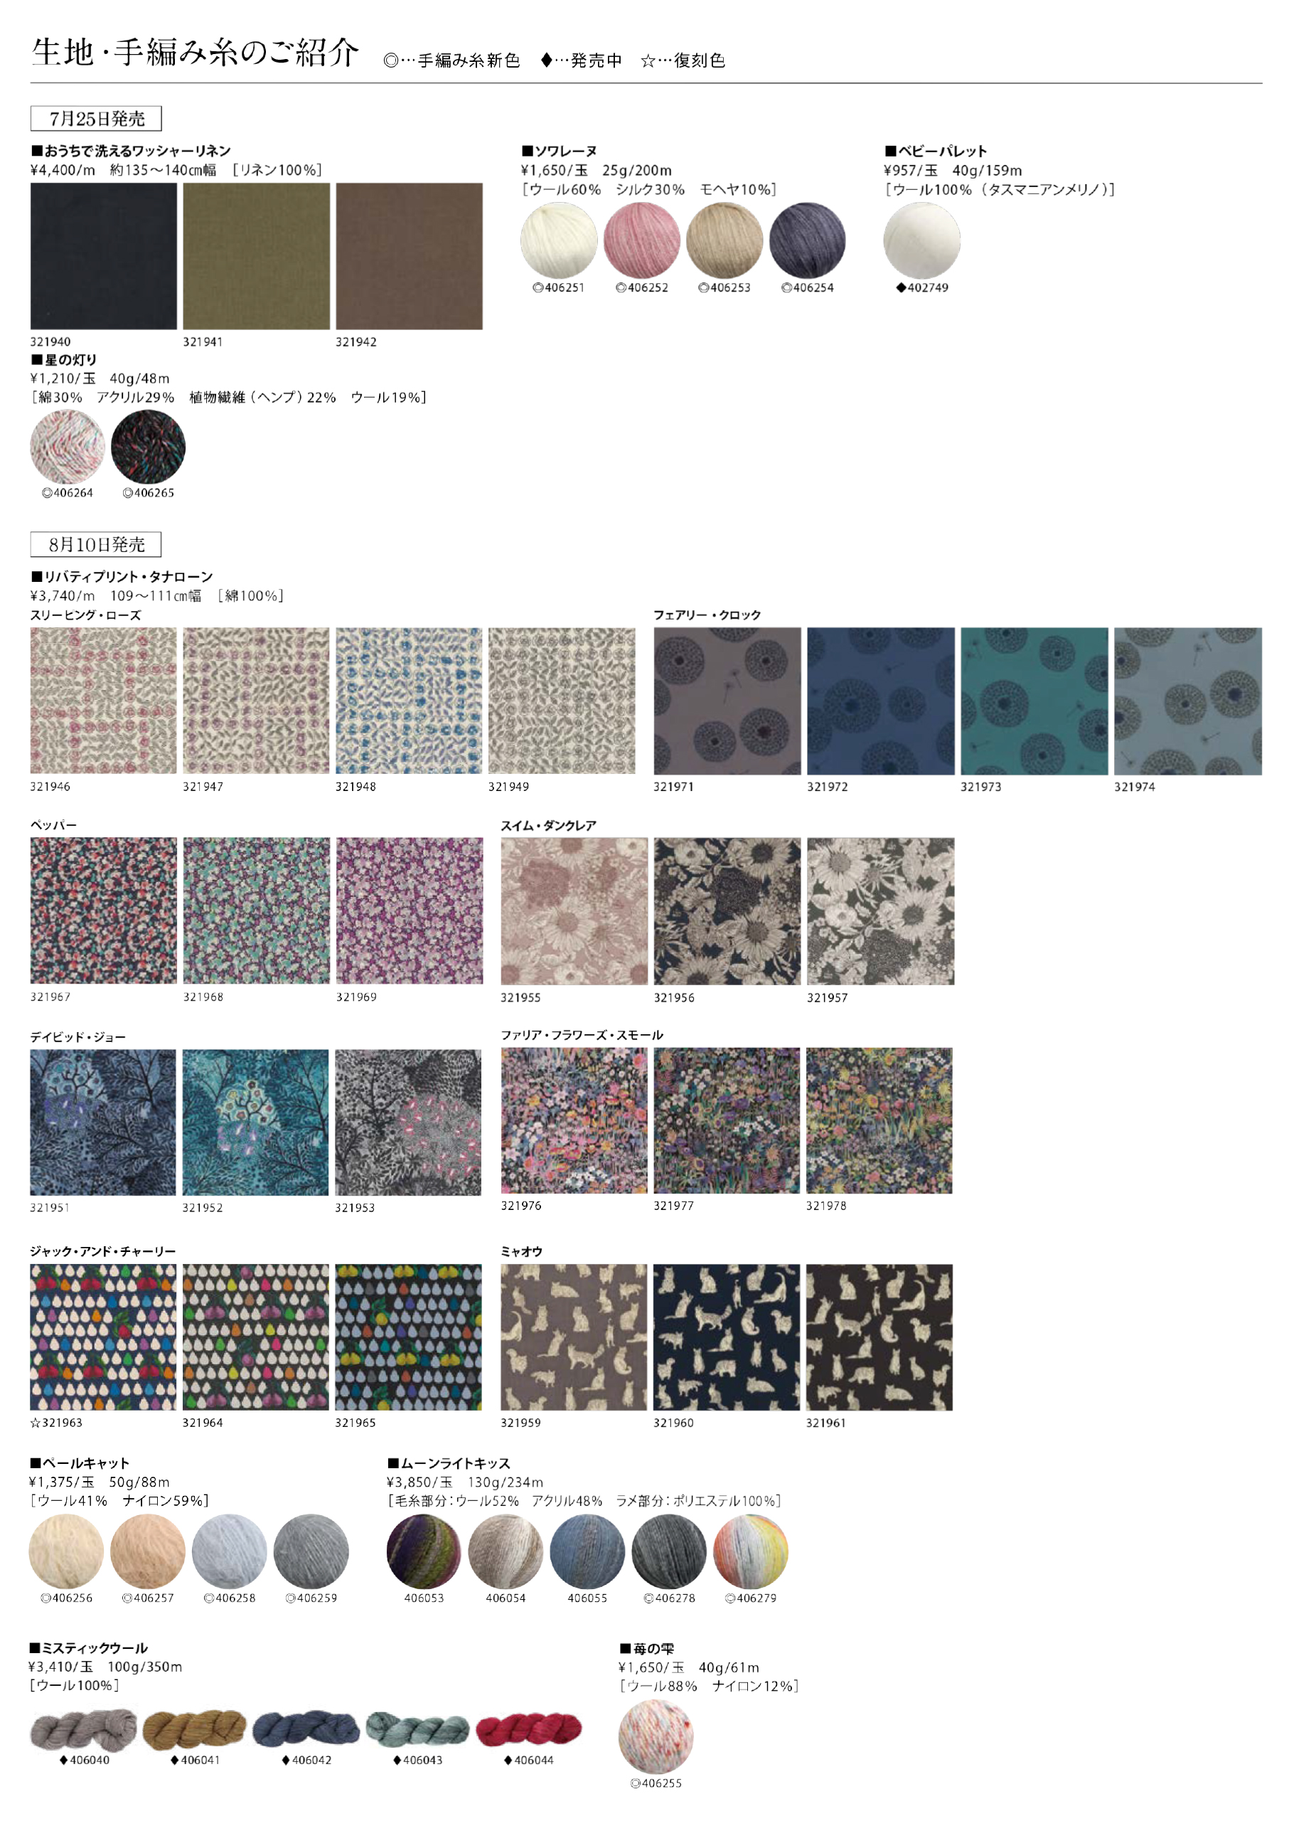The height and width of the screenshot is (1821, 1294).
Task: Select the olive linen swatch 321941
Action: (x=257, y=256)
